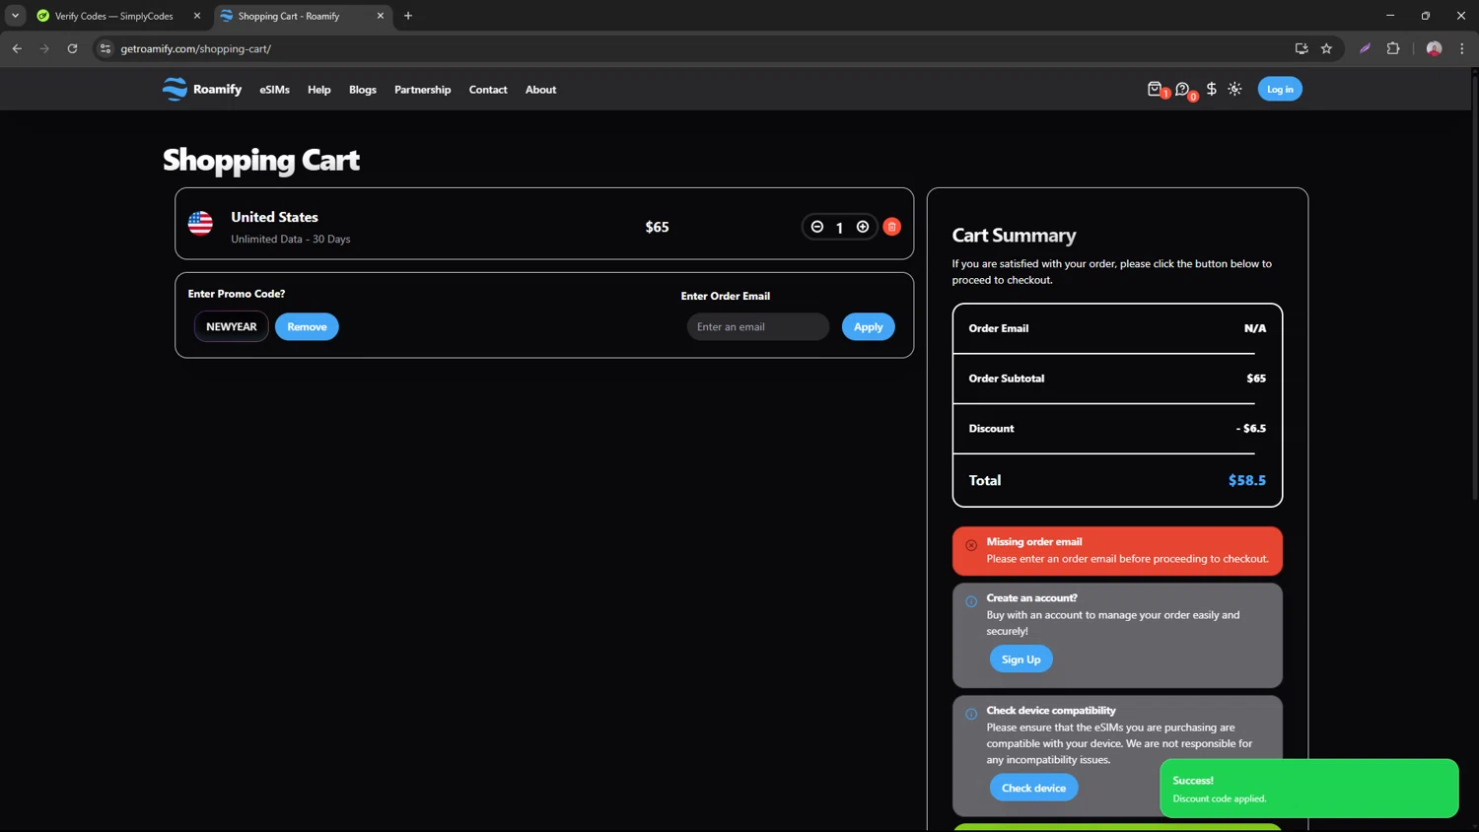The image size is (1479, 832).
Task: Click the Cart Summary heading
Action: point(1014,235)
